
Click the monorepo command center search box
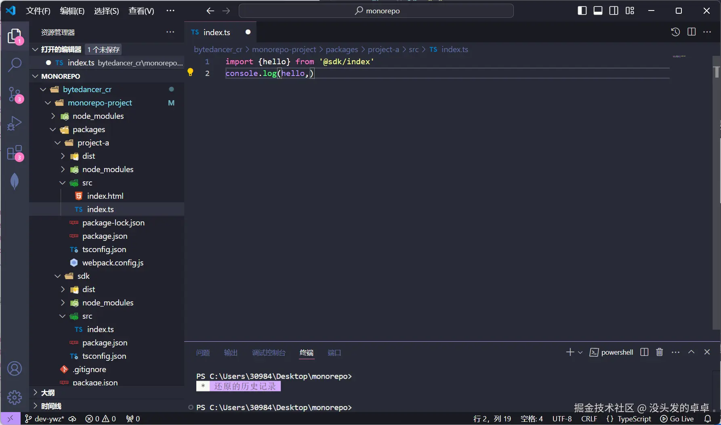pyautogui.click(x=376, y=11)
